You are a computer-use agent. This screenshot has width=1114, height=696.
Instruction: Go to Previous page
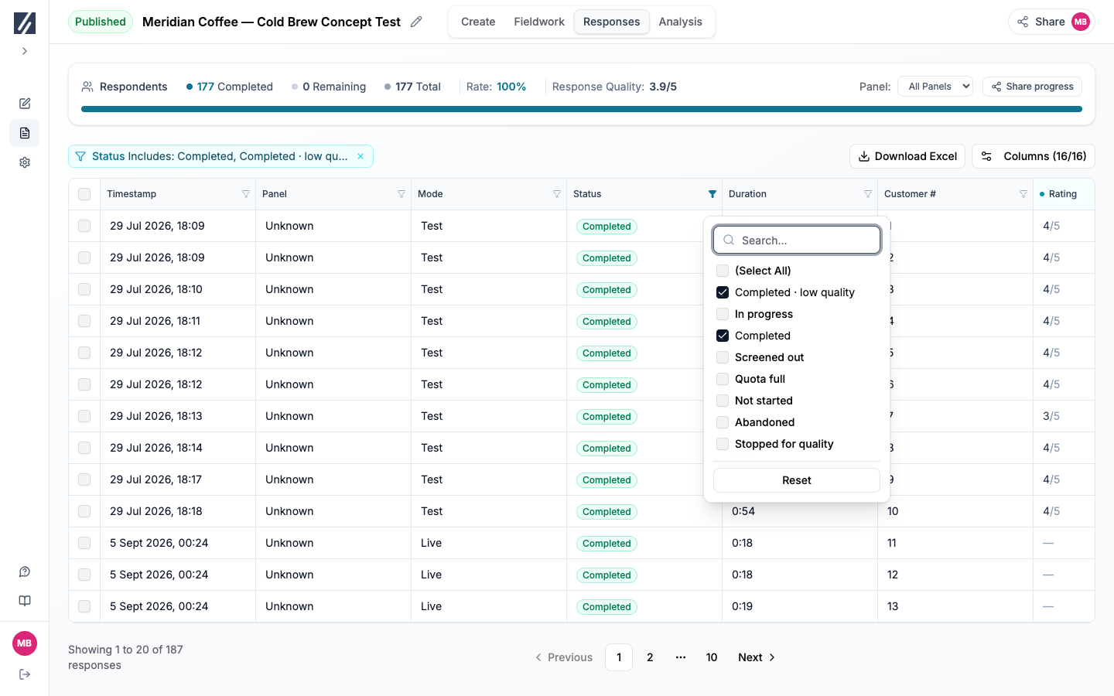(x=564, y=657)
